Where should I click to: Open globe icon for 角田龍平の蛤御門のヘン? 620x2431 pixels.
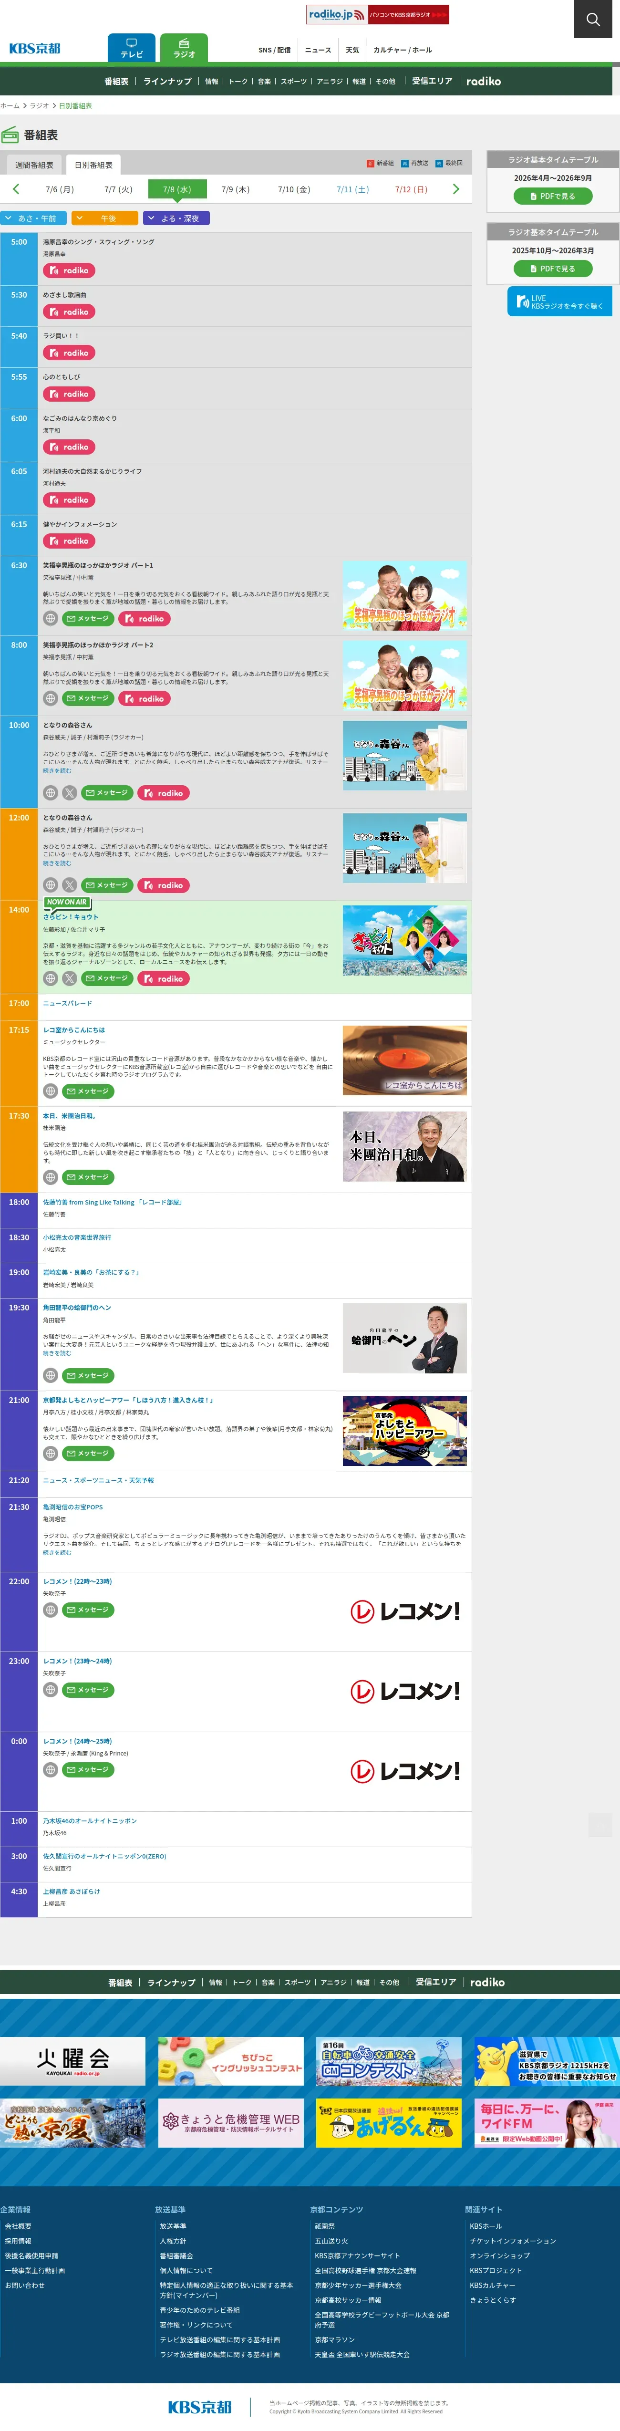[51, 1375]
